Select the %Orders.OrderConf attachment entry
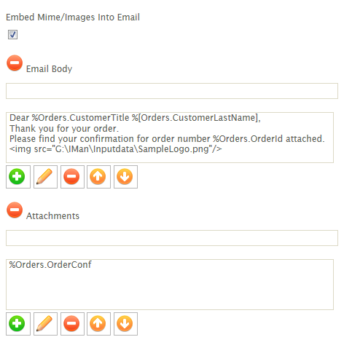344x337 pixels. (x=50, y=264)
